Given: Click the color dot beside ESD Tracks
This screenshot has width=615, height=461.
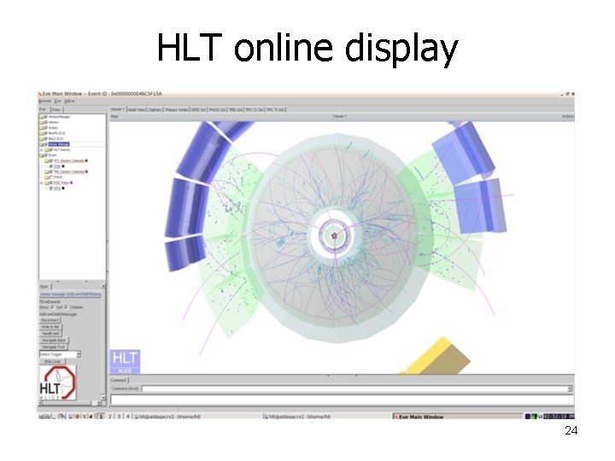Looking at the screenshot, I should 72,183.
